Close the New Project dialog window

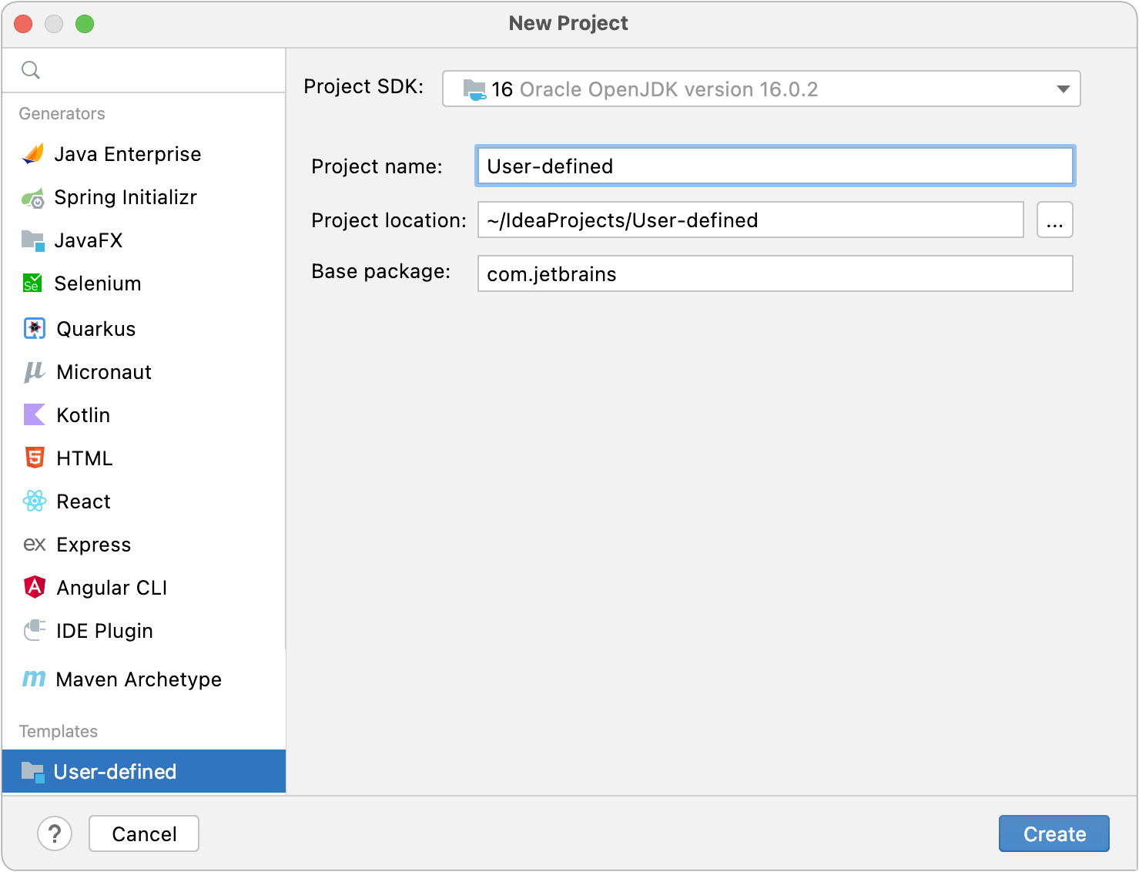tap(23, 24)
